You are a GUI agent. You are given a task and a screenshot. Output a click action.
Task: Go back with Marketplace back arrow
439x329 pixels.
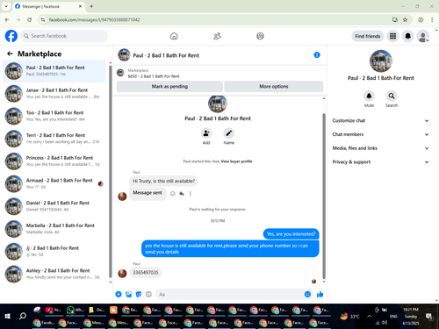(10, 54)
